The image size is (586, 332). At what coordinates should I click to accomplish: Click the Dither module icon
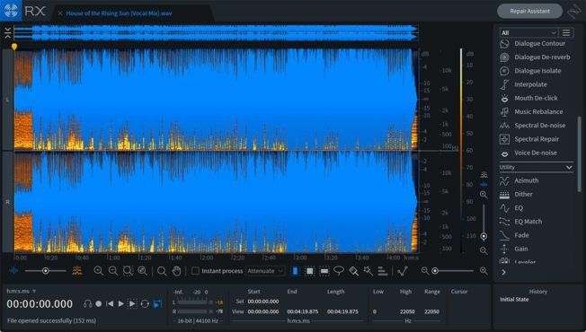click(x=504, y=195)
